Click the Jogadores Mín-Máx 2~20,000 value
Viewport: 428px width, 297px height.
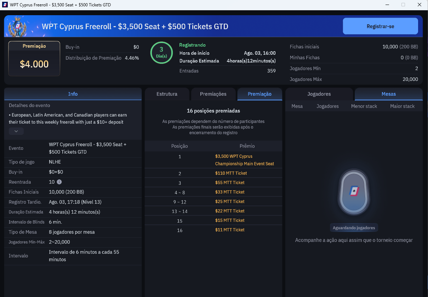(x=59, y=242)
